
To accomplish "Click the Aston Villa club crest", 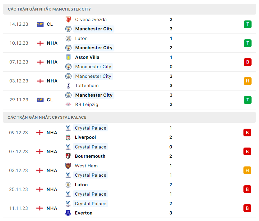I will click(68, 57).
